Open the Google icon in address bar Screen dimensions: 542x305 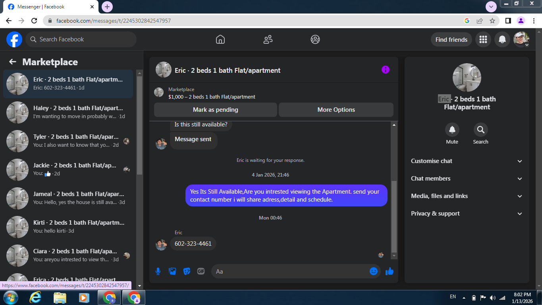click(x=467, y=21)
